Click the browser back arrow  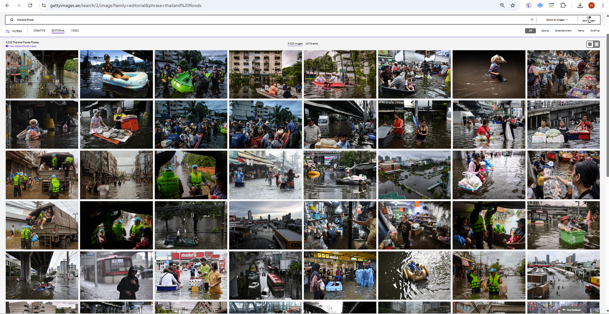[7, 5]
